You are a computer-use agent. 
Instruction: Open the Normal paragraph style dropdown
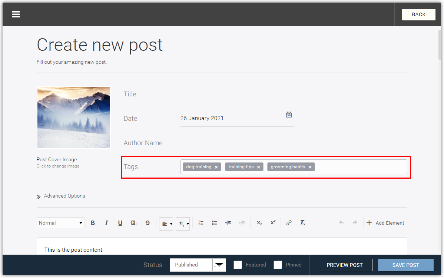tap(60, 222)
